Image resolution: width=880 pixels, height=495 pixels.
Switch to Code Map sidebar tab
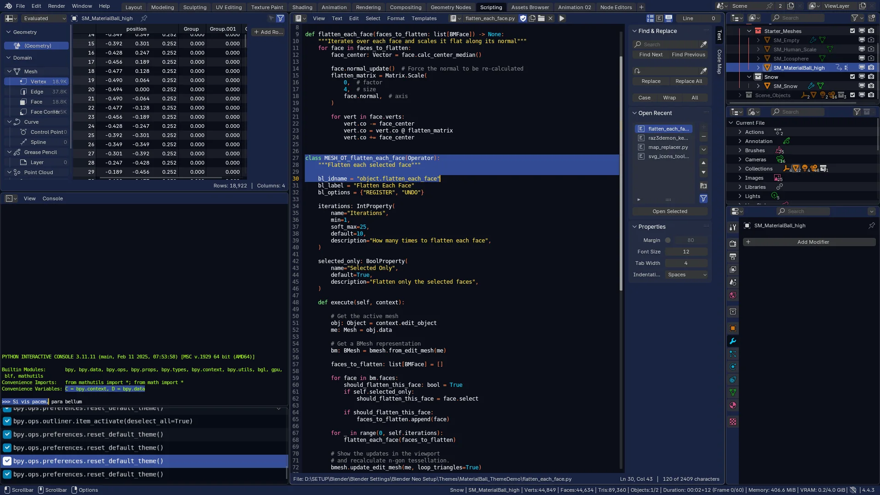click(719, 61)
